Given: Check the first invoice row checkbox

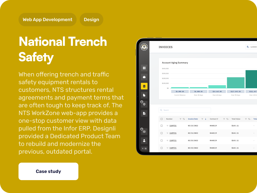Looking at the screenshot, I should pos(162,126).
